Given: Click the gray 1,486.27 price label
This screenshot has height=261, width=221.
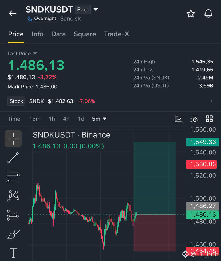Looking at the screenshot, I should 202,206.
